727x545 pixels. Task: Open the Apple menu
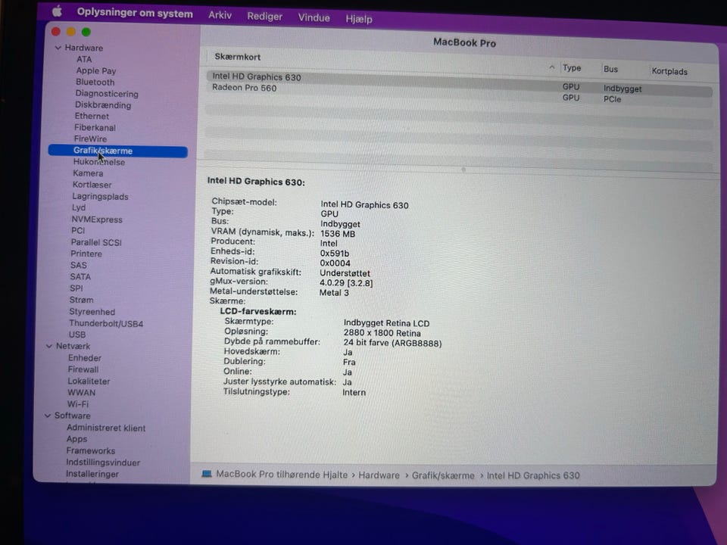57,11
